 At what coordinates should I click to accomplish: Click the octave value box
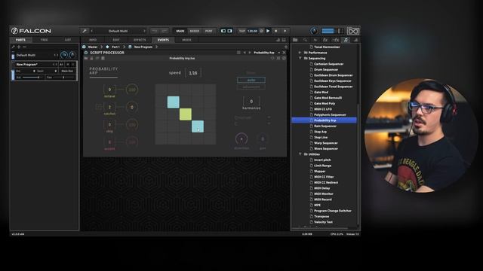click(109, 90)
